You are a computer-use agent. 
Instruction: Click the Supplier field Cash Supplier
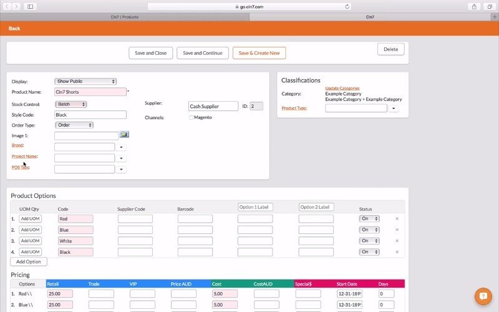pos(213,106)
